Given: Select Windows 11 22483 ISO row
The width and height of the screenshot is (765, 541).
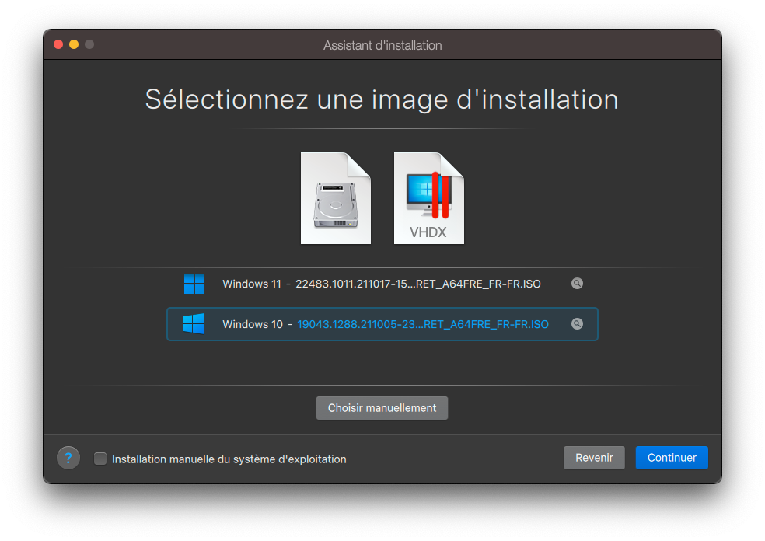Looking at the screenshot, I should point(382,284).
